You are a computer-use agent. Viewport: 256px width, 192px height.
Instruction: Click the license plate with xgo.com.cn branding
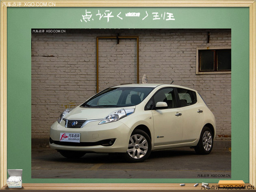(x=70, y=137)
